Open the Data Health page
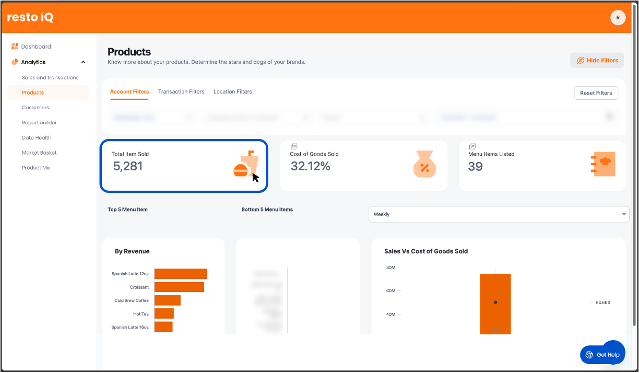The width and height of the screenshot is (639, 373). 37,138
